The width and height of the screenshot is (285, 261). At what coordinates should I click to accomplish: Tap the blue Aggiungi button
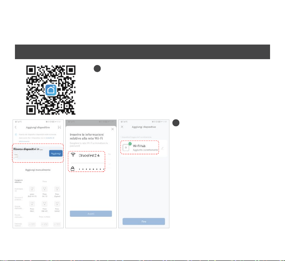[x=55, y=153]
